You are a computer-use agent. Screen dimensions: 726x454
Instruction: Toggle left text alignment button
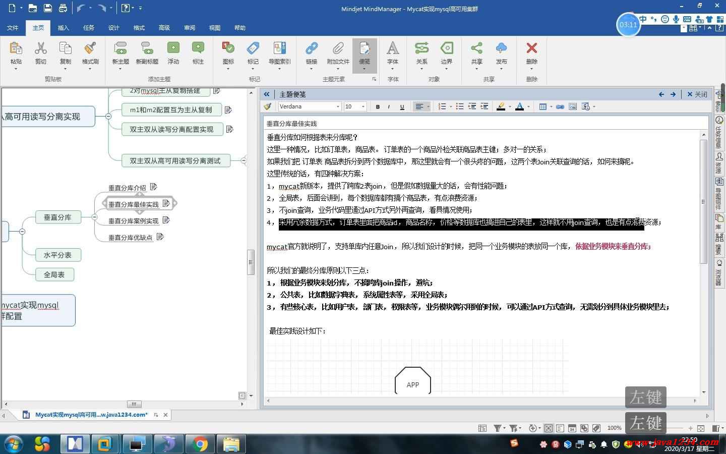coord(419,106)
